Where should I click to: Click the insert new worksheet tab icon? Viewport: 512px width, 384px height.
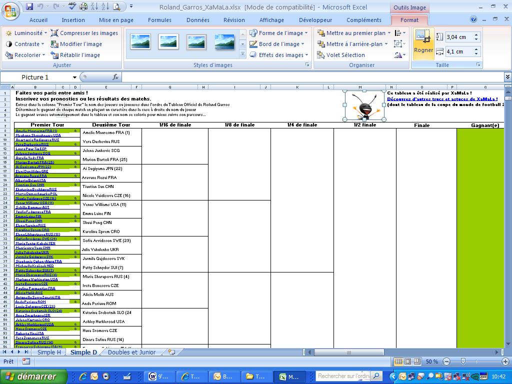pos(171,352)
